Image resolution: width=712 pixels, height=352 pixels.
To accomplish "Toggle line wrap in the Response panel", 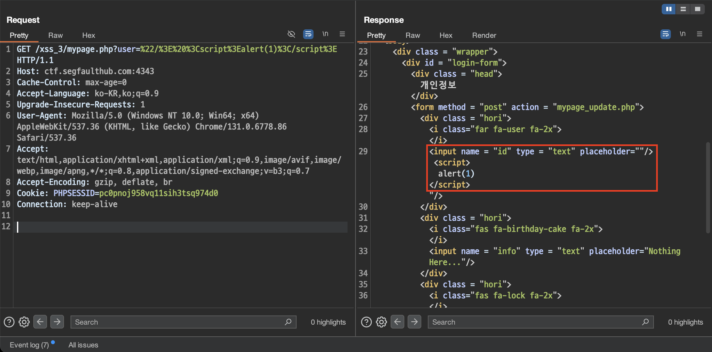I will point(665,34).
